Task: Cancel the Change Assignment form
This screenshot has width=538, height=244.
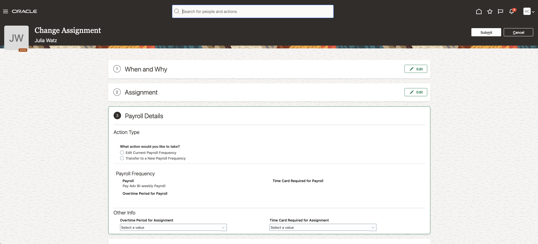Action: coord(518,32)
